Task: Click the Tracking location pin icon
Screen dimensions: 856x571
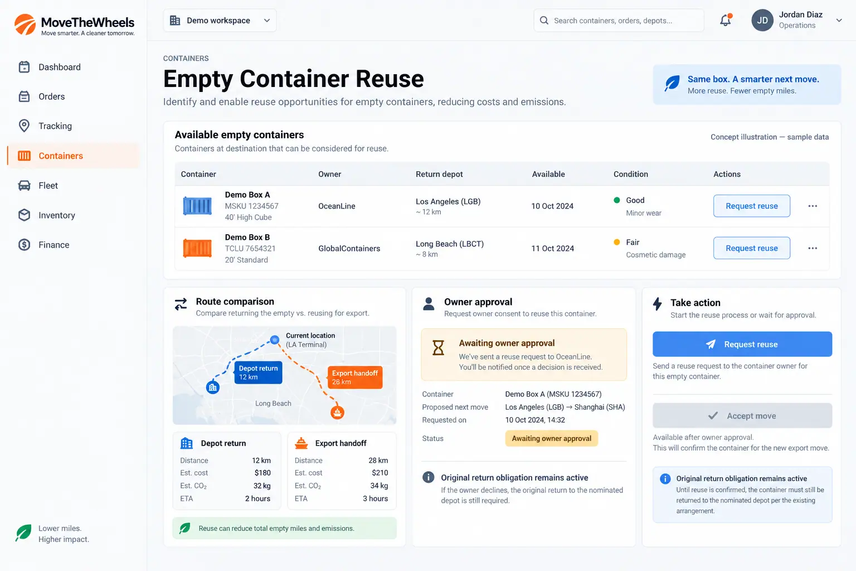Action: [x=24, y=126]
